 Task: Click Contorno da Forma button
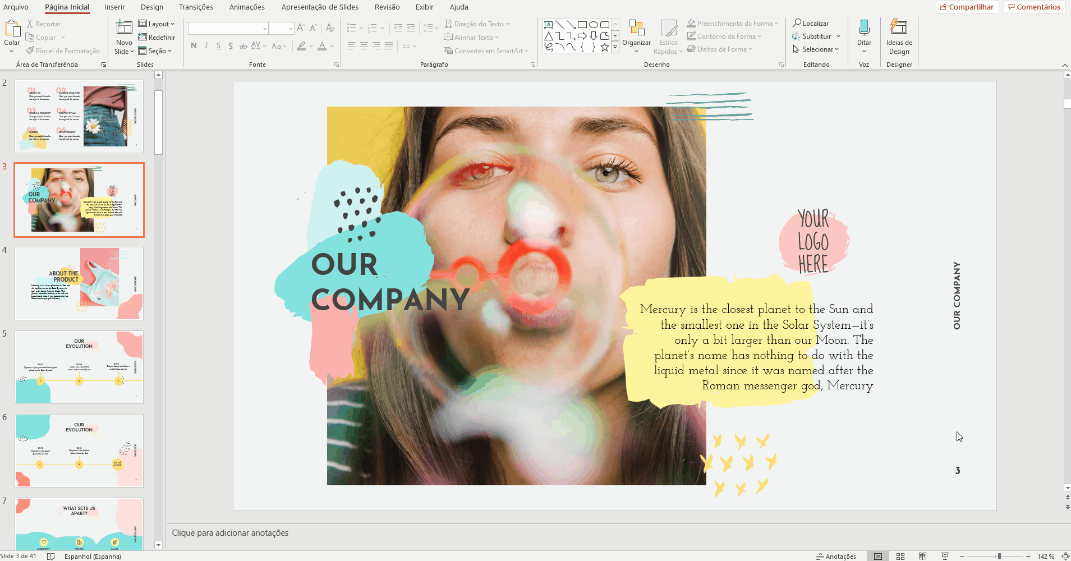tap(724, 36)
